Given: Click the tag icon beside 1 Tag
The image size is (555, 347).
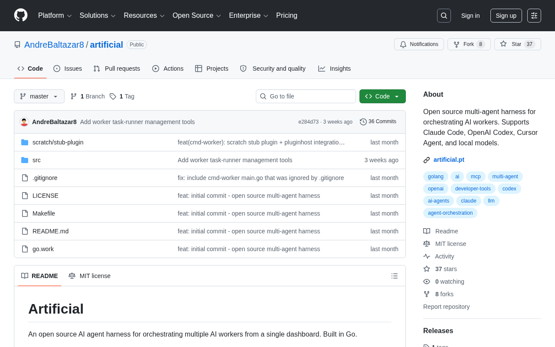Looking at the screenshot, I should tap(113, 96).
